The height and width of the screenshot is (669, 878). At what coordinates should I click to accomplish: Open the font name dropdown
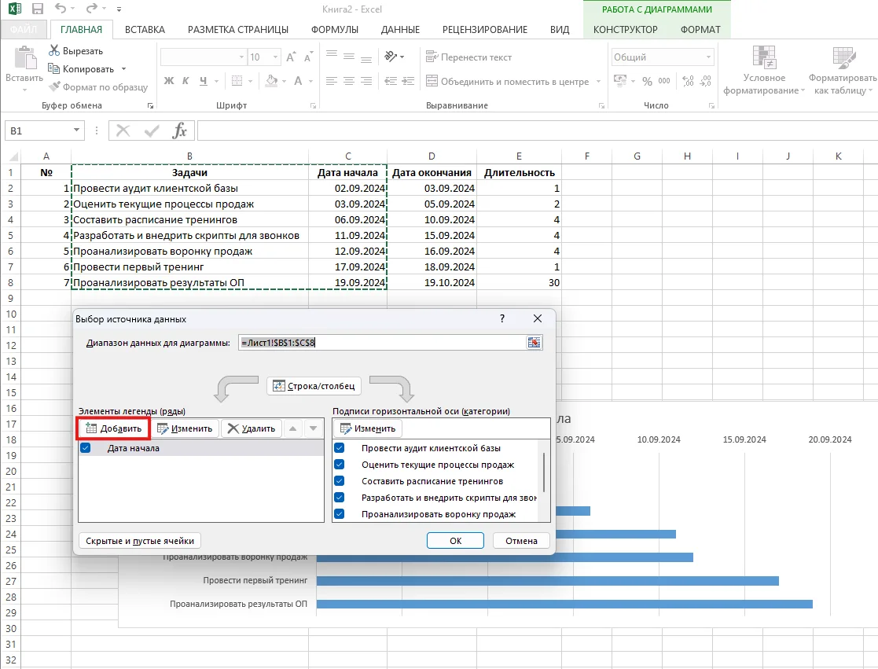point(241,57)
